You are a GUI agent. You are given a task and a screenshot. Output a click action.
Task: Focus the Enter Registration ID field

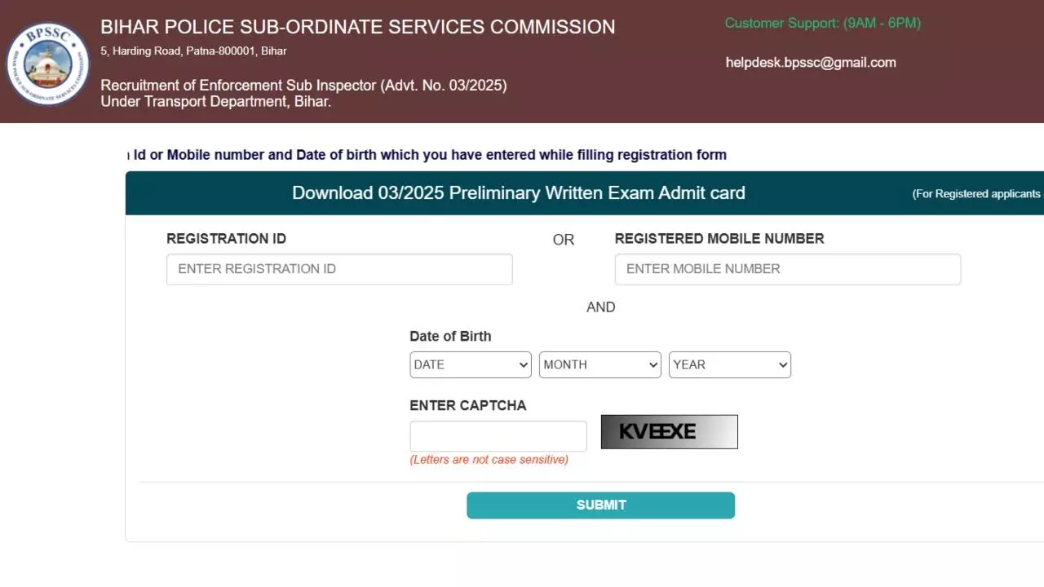click(x=339, y=269)
